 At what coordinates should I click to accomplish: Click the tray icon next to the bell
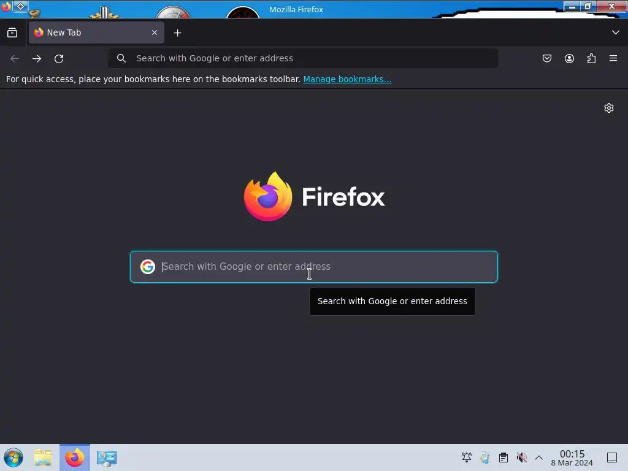(485, 458)
